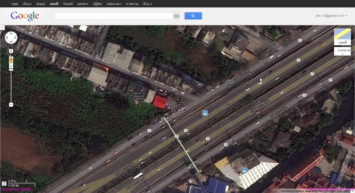
Task: Zoom out with the bottom minus button
Action: pos(11,105)
